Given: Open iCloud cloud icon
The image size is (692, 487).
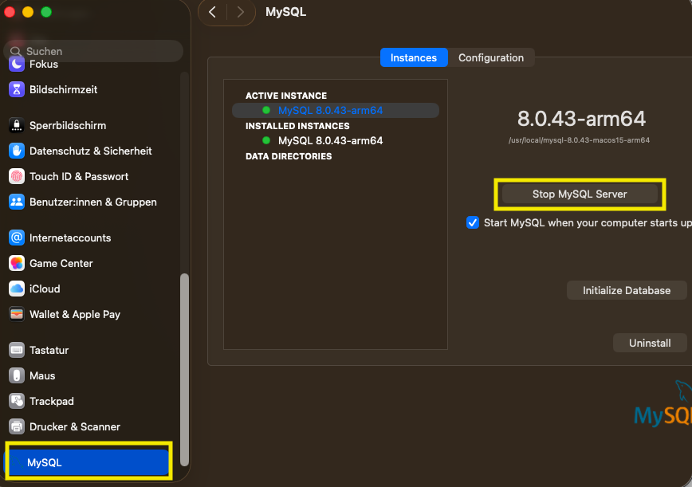Looking at the screenshot, I should [17, 289].
